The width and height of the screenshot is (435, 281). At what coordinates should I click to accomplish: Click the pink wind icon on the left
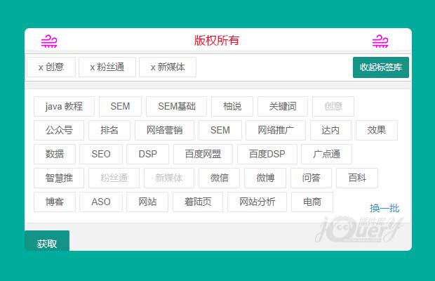[49, 41]
